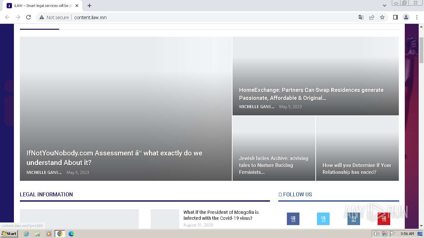Open Jewish ladies Archive article
The image size is (424, 238).
pos(274,165)
